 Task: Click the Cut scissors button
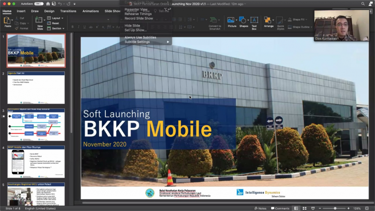pyautogui.click(x=19, y=18)
